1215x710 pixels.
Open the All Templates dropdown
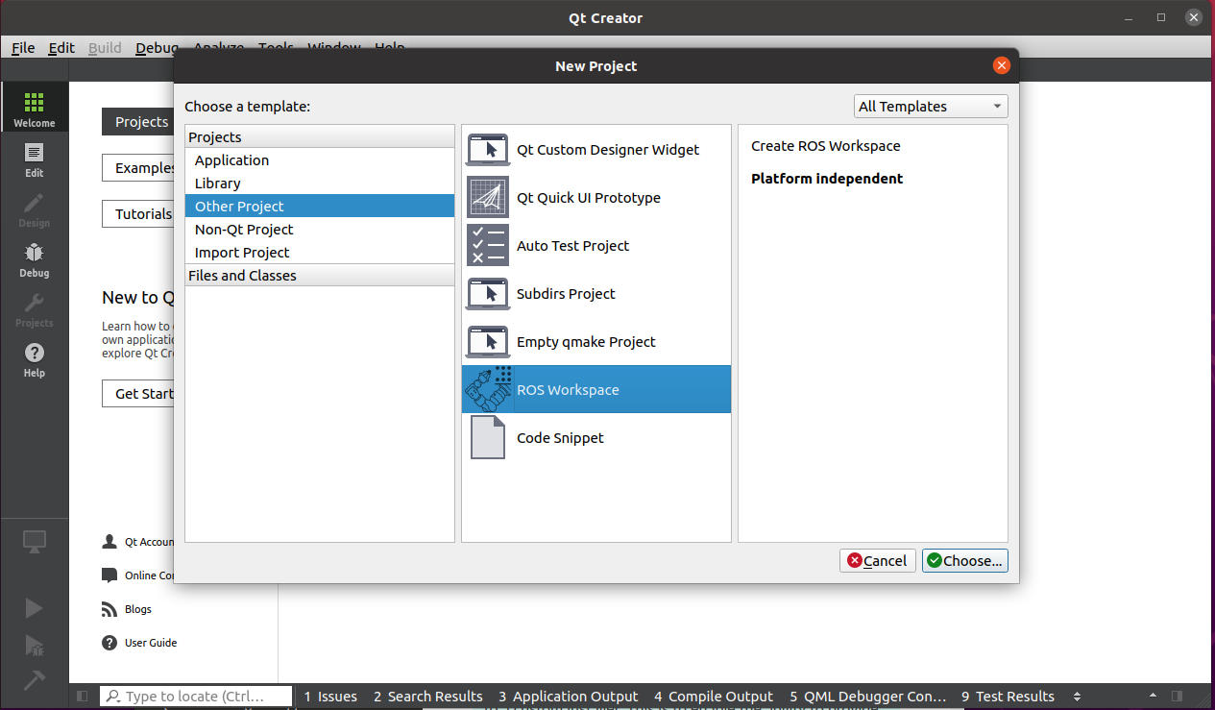[931, 107]
